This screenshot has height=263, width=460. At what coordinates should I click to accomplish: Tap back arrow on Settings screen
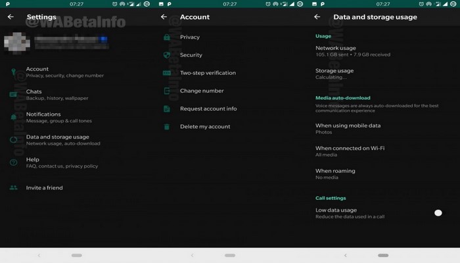pyautogui.click(x=11, y=17)
